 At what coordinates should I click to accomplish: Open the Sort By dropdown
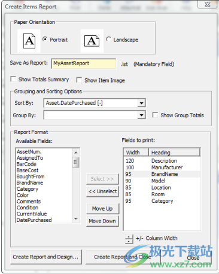coord(141,103)
